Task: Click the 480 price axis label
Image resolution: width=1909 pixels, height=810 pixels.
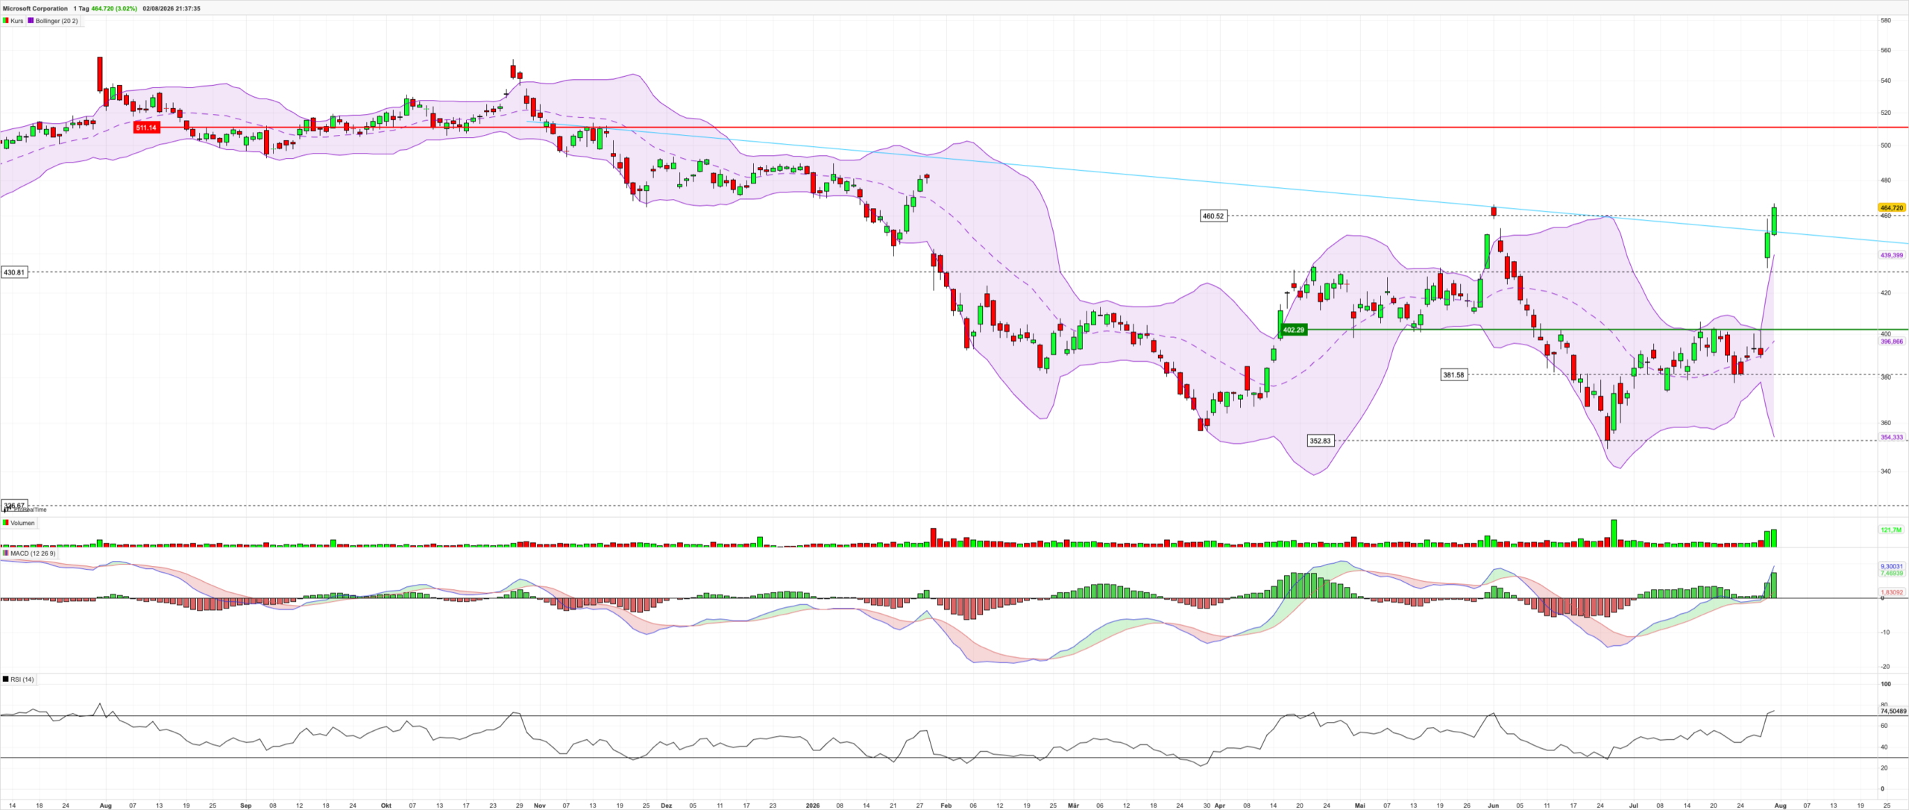Action: [x=1886, y=180]
